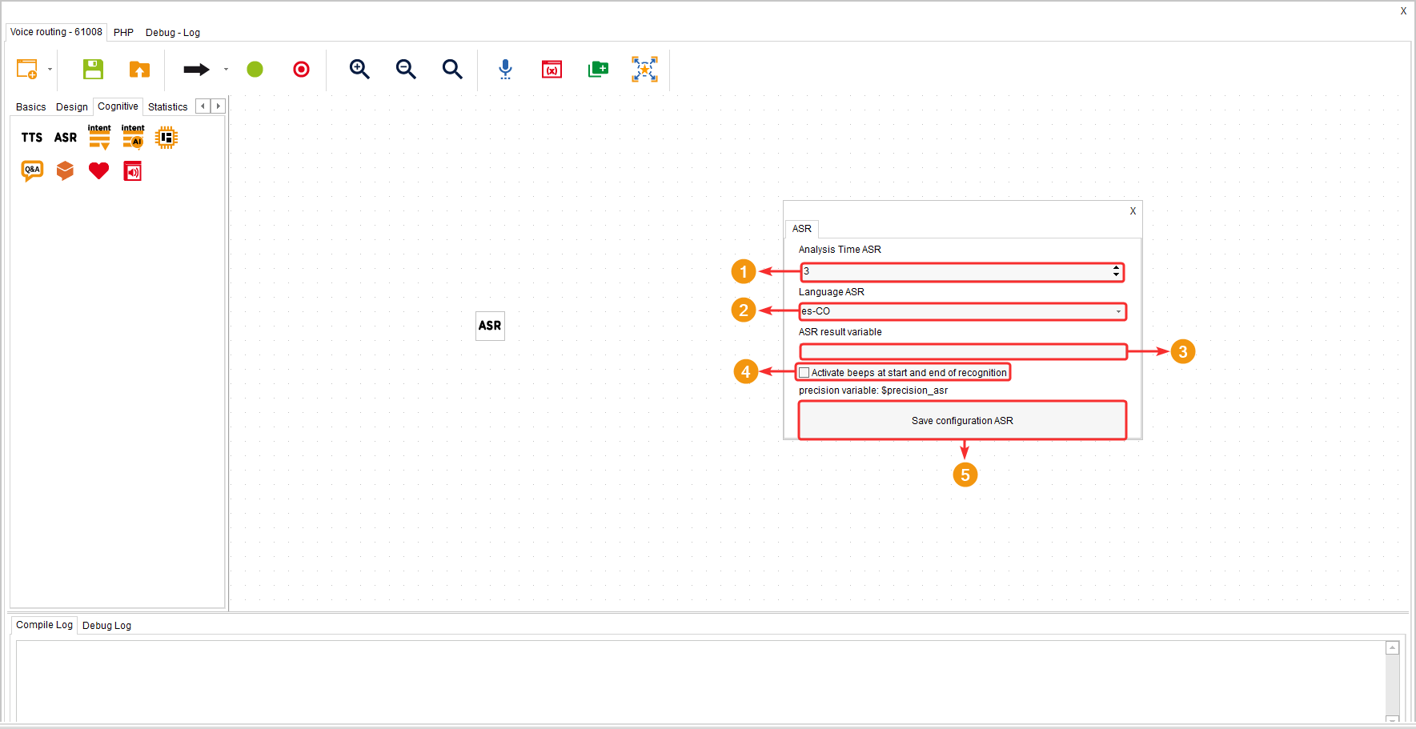Click the ASR tab in config dialog

coord(802,229)
